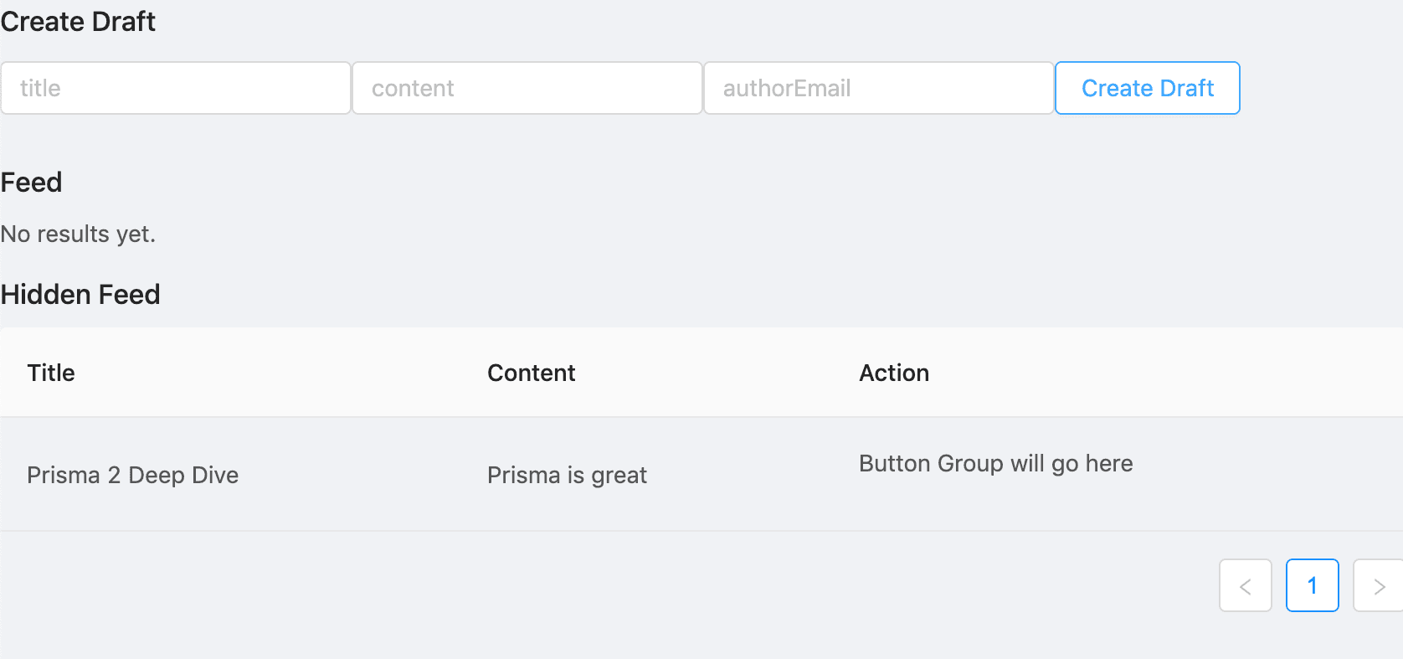Click the Feed section heading
Viewport: 1403px width, 659px height.
click(x=31, y=183)
